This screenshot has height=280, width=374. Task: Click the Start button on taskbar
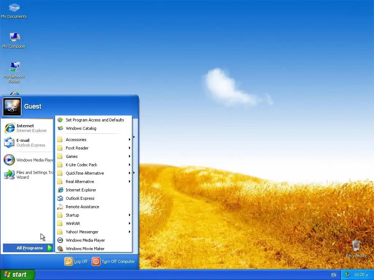click(x=18, y=275)
